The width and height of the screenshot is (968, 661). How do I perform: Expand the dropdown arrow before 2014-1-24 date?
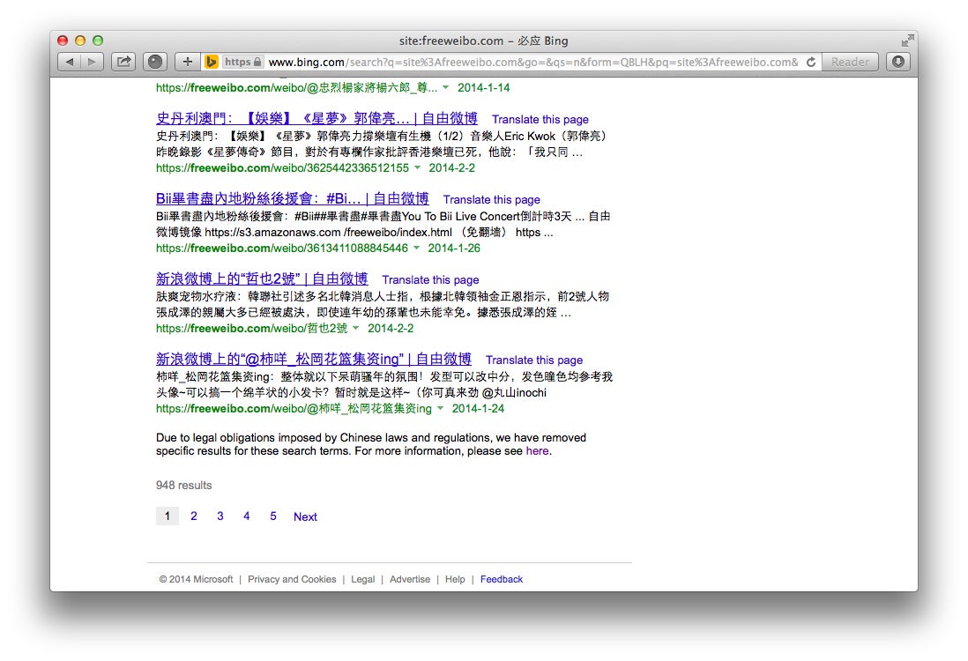click(x=440, y=409)
